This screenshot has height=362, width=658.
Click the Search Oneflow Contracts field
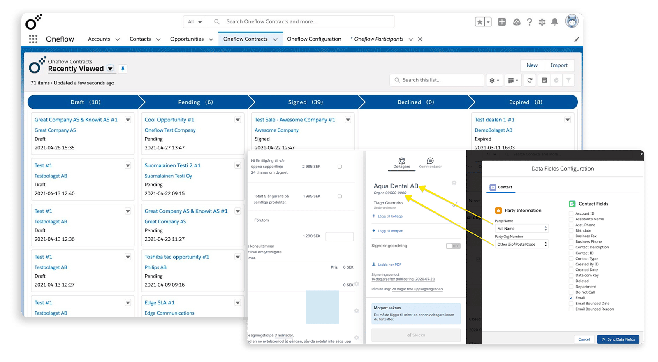point(300,22)
